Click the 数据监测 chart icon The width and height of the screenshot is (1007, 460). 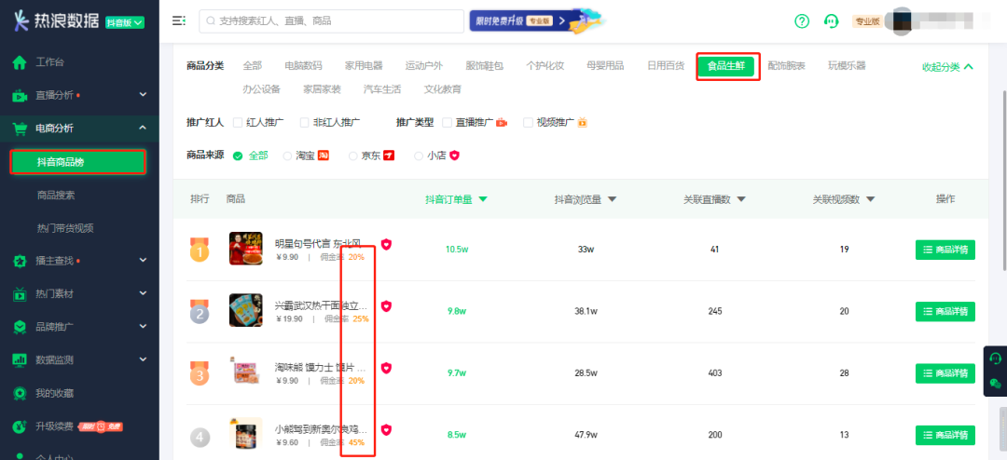click(20, 360)
